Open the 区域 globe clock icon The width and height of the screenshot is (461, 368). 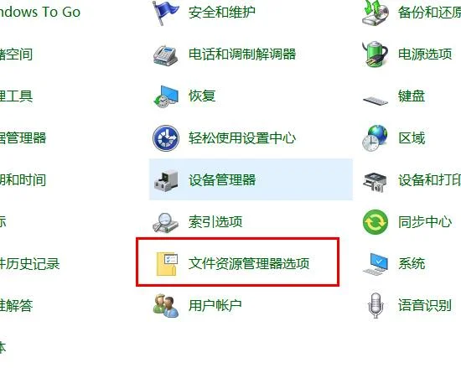375,138
